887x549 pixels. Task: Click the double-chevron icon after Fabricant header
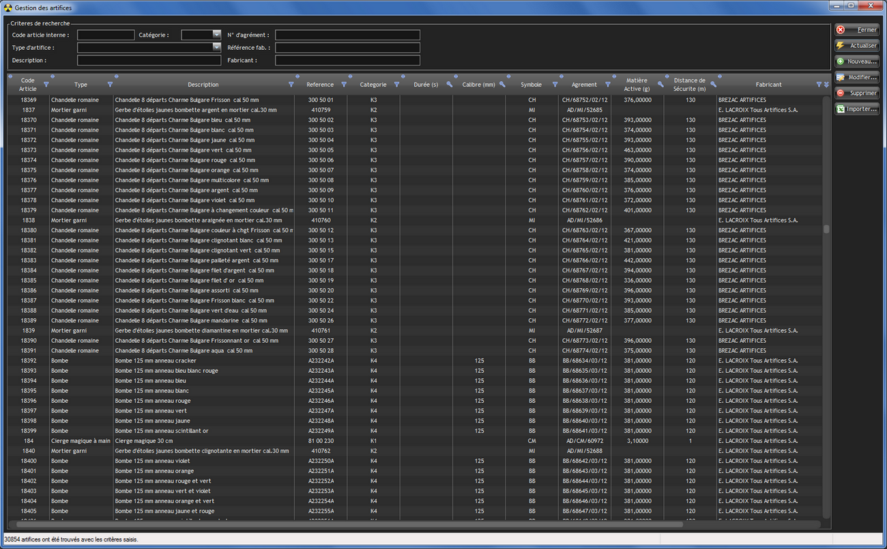(826, 85)
